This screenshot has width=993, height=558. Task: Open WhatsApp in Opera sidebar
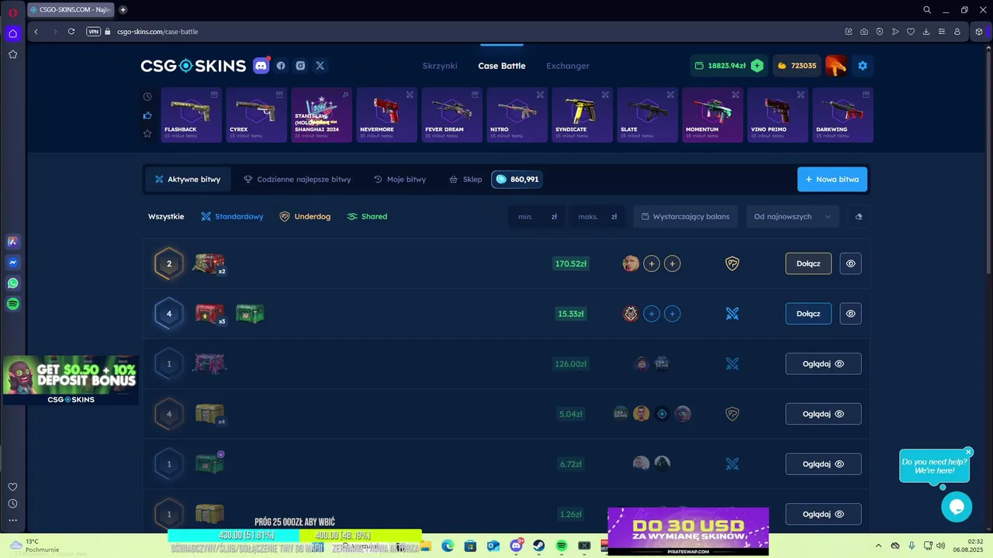click(x=12, y=284)
